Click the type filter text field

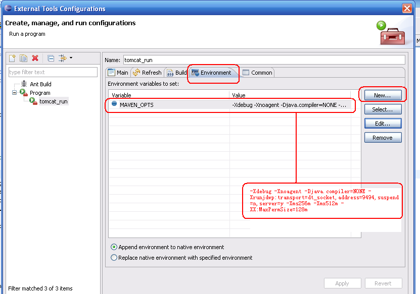53,72
